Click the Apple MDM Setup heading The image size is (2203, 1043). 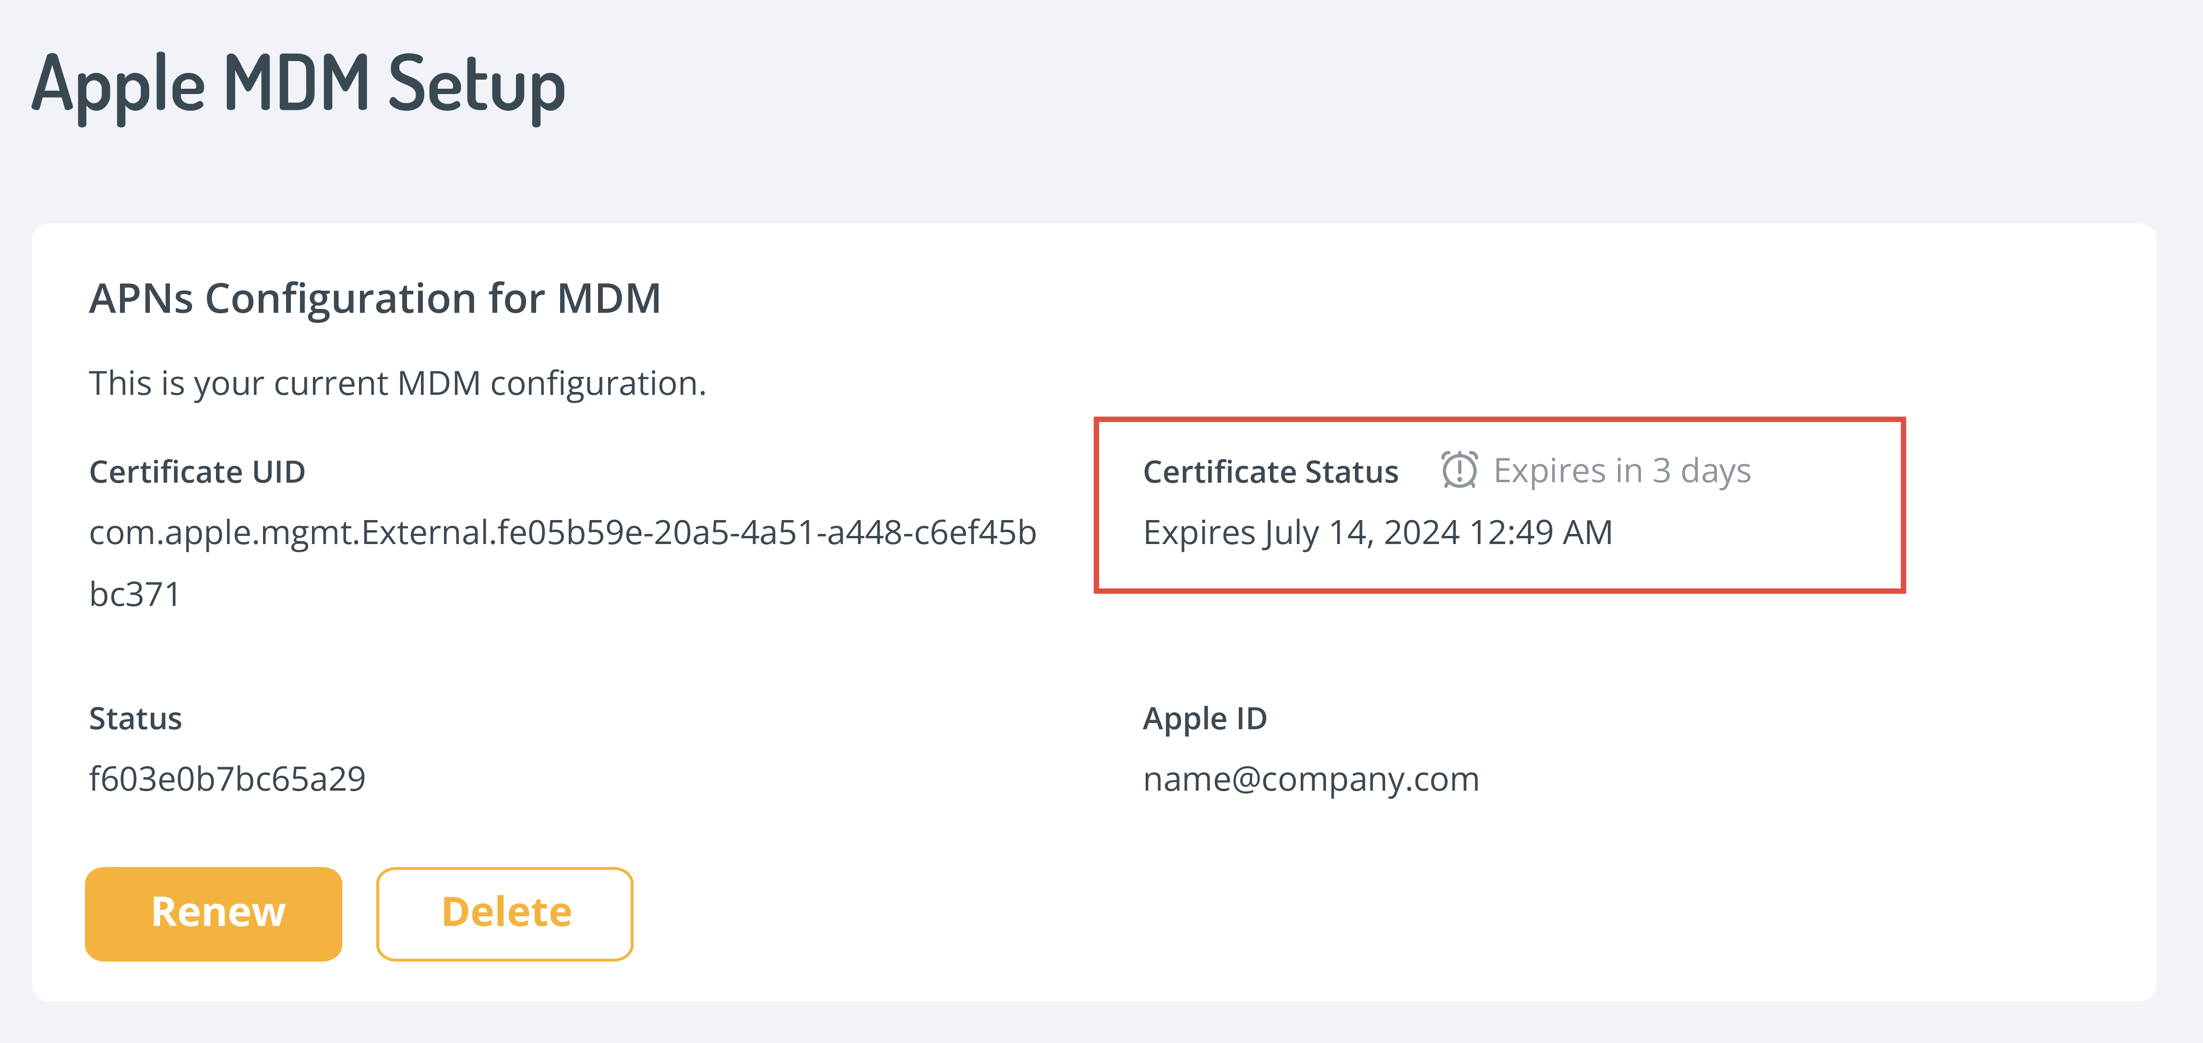[299, 84]
